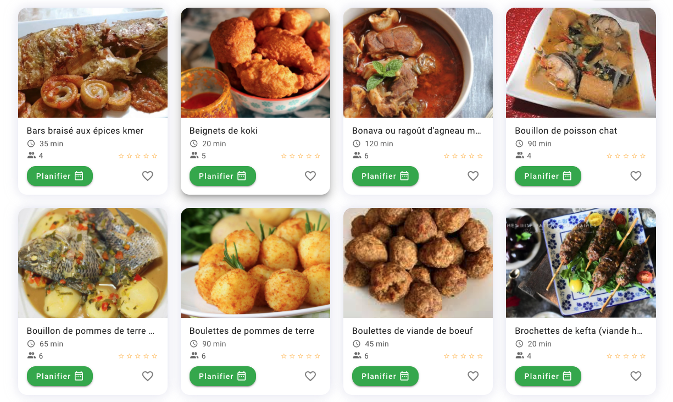Set the star rating for Brochettes de kefta
673x402 pixels.
(626, 356)
